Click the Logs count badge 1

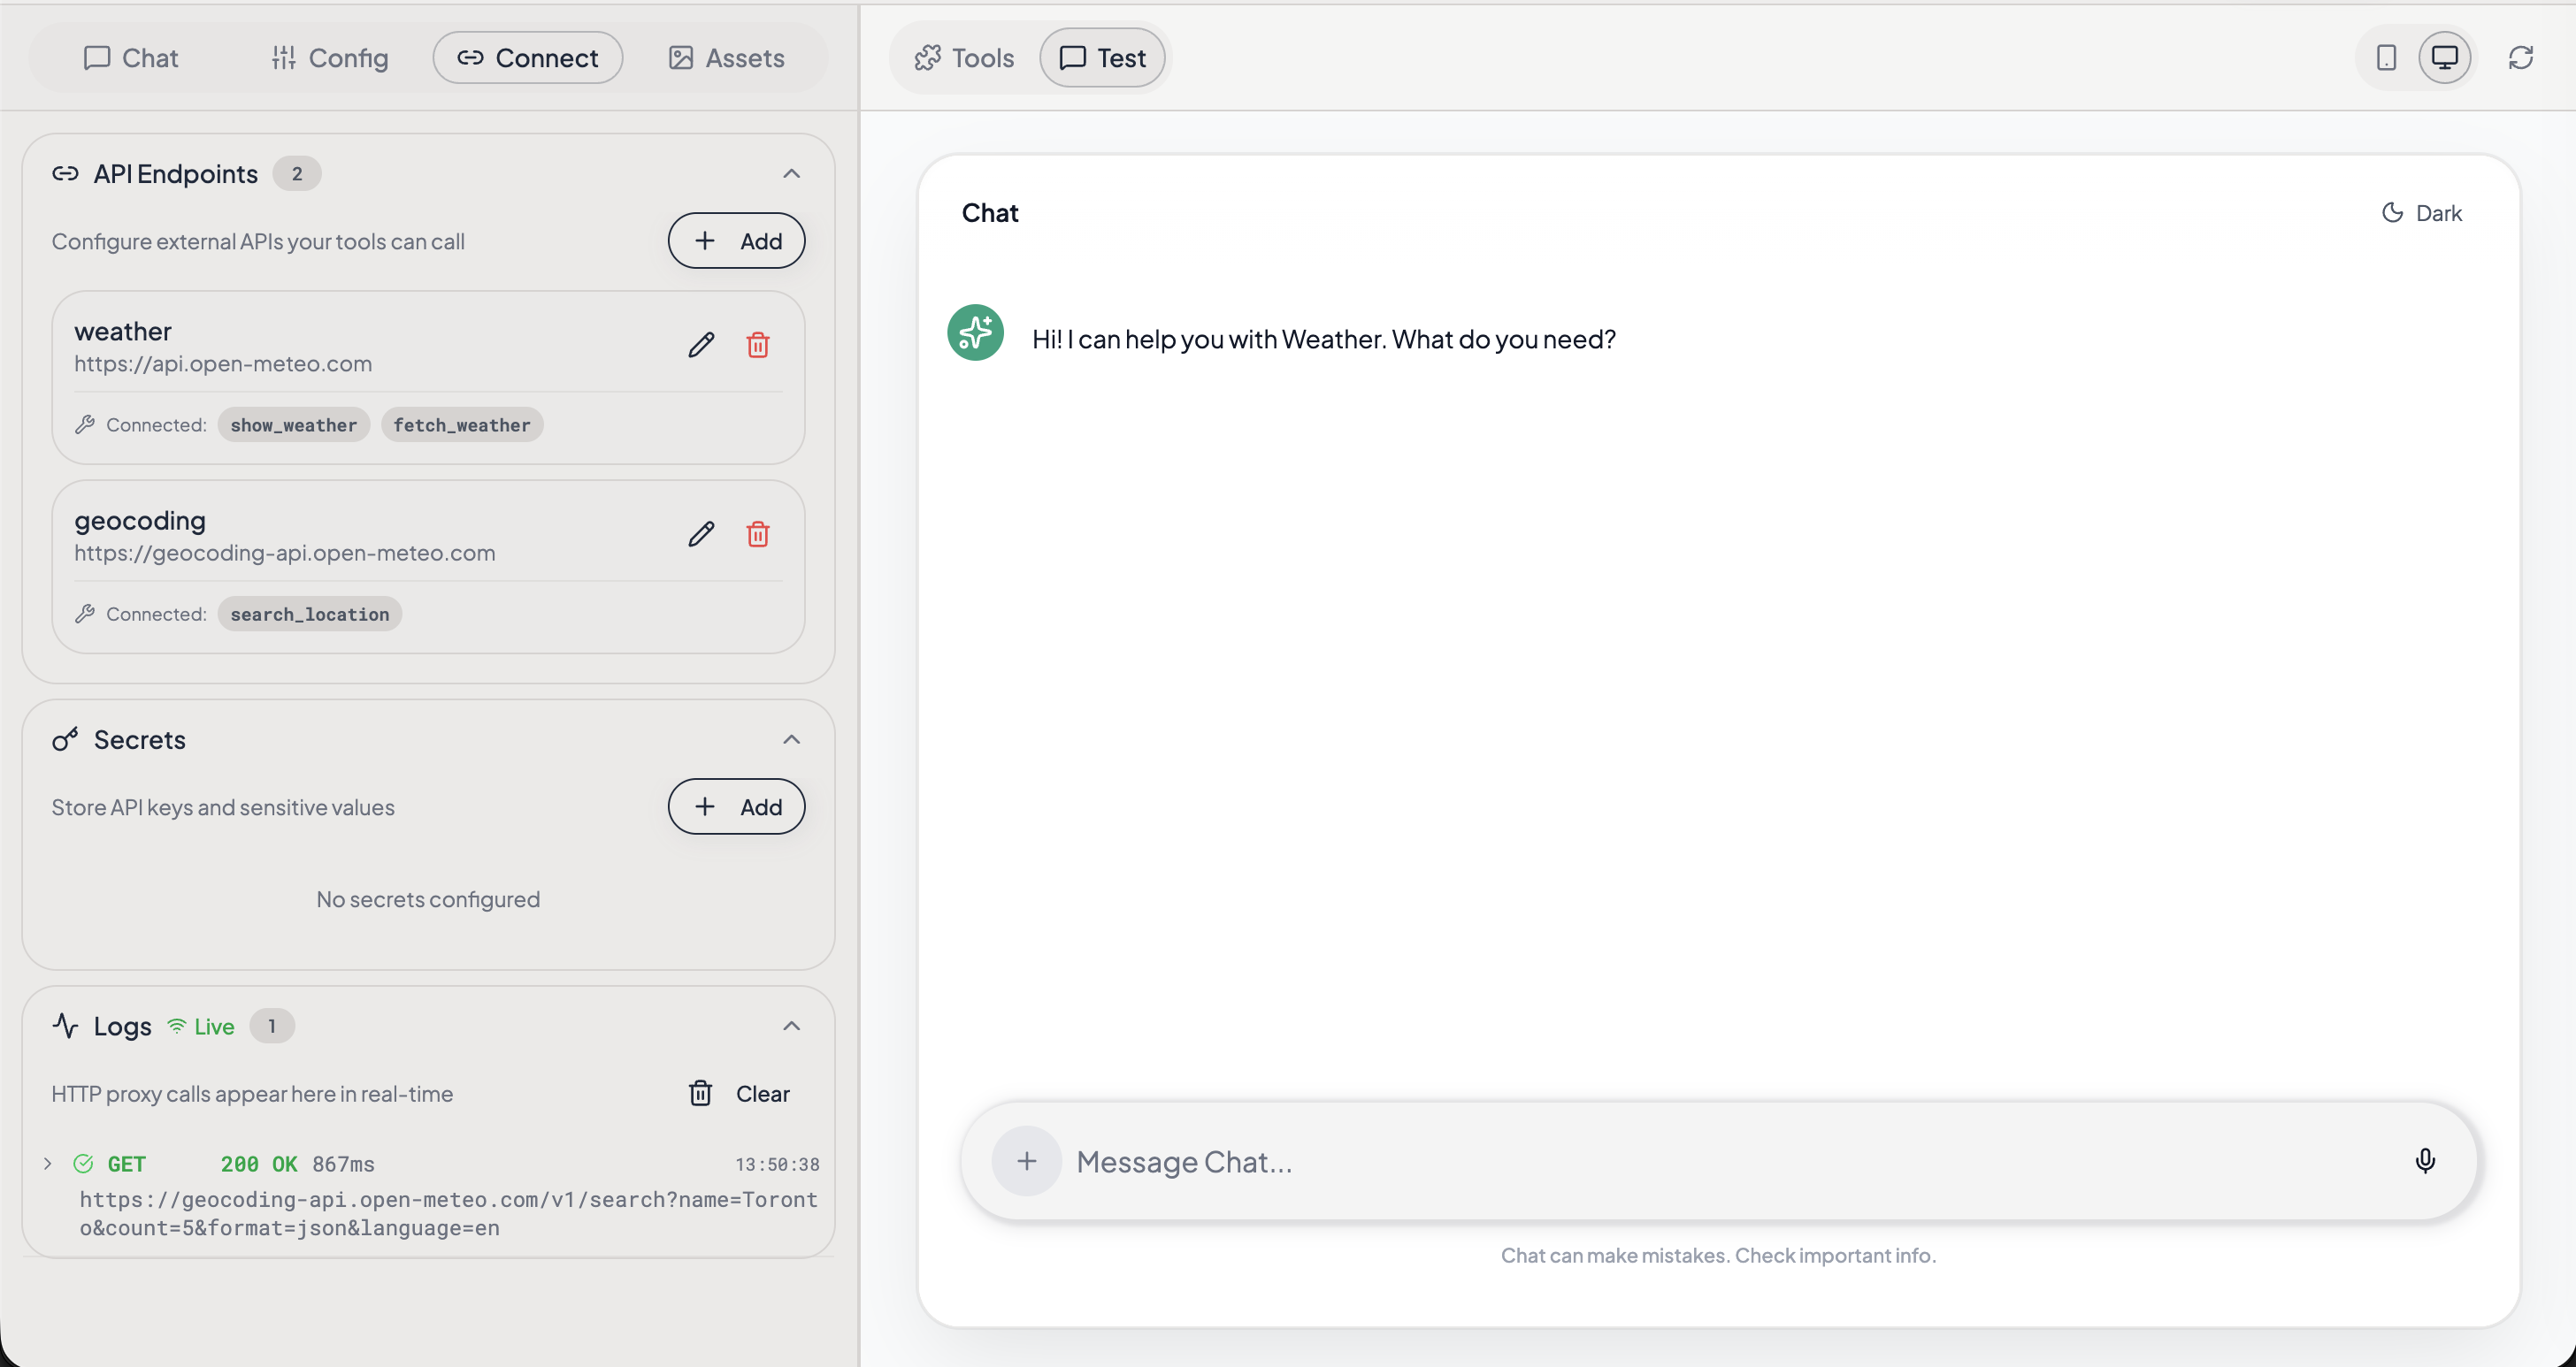pyautogui.click(x=272, y=1027)
